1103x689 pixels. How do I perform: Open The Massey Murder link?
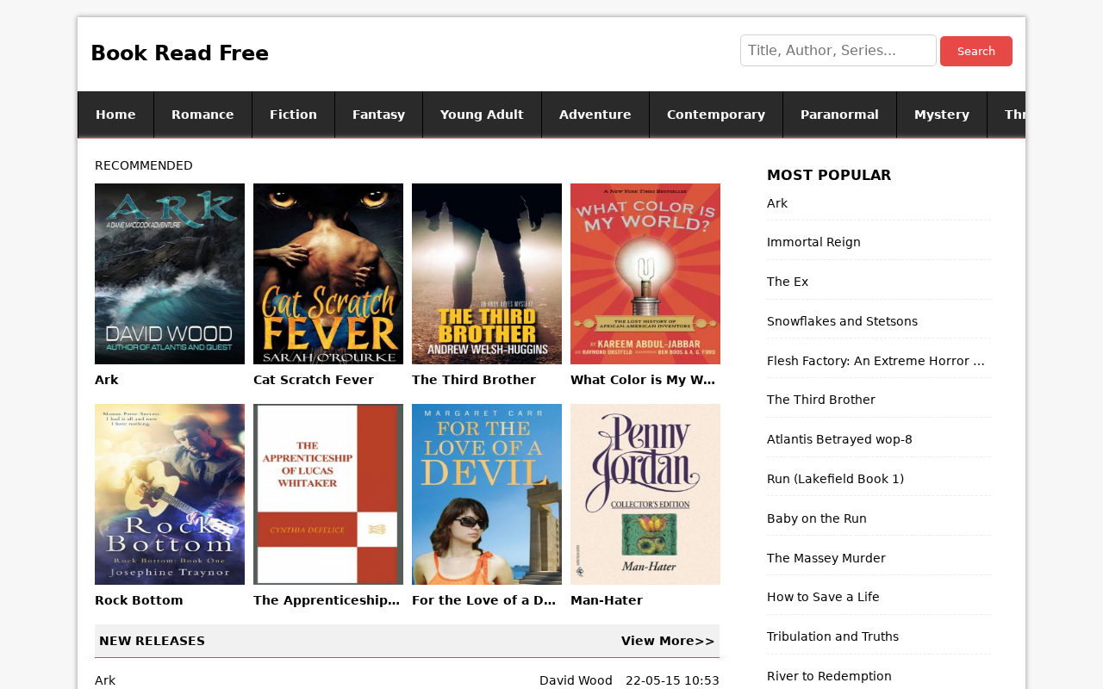826,558
